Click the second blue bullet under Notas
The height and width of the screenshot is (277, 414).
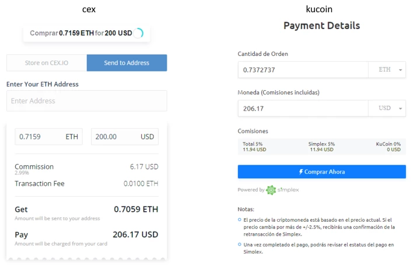(240, 244)
